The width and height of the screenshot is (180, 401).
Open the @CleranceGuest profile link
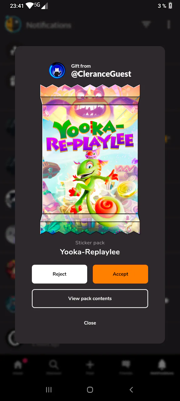[x=101, y=74]
